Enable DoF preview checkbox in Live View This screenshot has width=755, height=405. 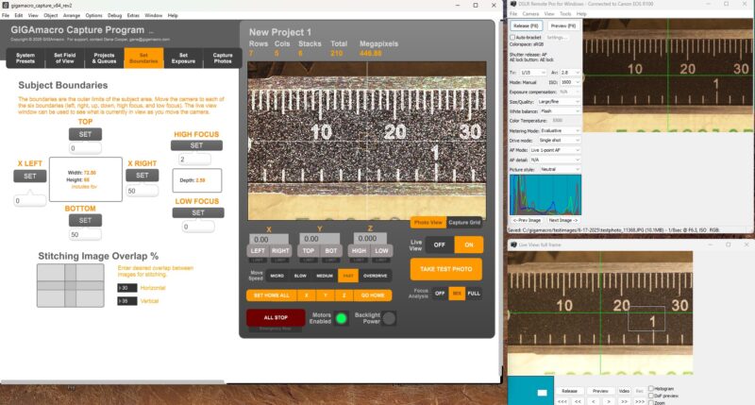(651, 396)
